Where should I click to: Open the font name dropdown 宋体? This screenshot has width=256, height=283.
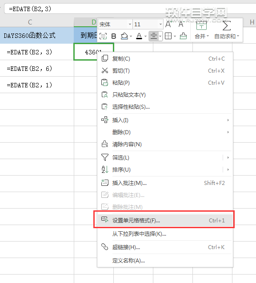tap(130, 24)
